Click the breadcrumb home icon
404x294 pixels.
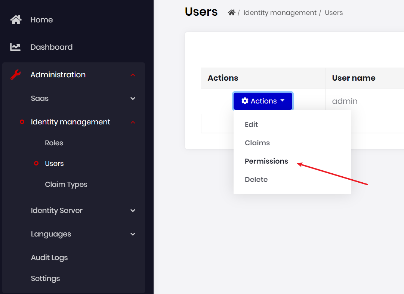point(232,13)
